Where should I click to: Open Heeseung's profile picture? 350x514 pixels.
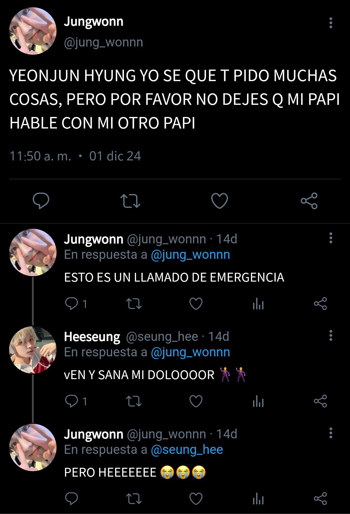tap(33, 350)
